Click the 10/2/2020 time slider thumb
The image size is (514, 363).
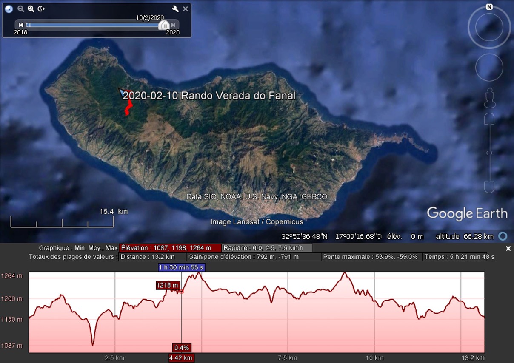pyautogui.click(x=164, y=26)
